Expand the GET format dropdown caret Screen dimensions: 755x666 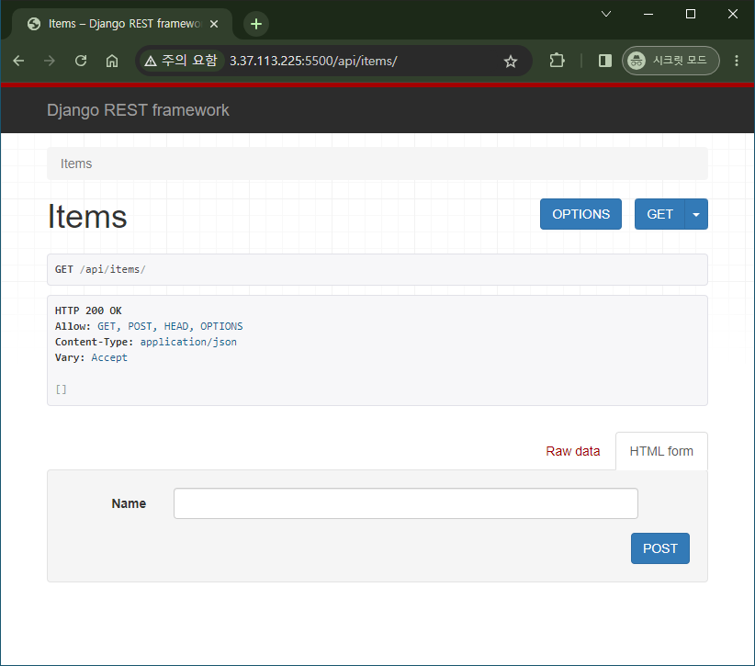coord(696,214)
